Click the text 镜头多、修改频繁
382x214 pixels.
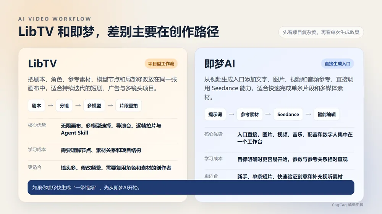[x=116, y=168]
